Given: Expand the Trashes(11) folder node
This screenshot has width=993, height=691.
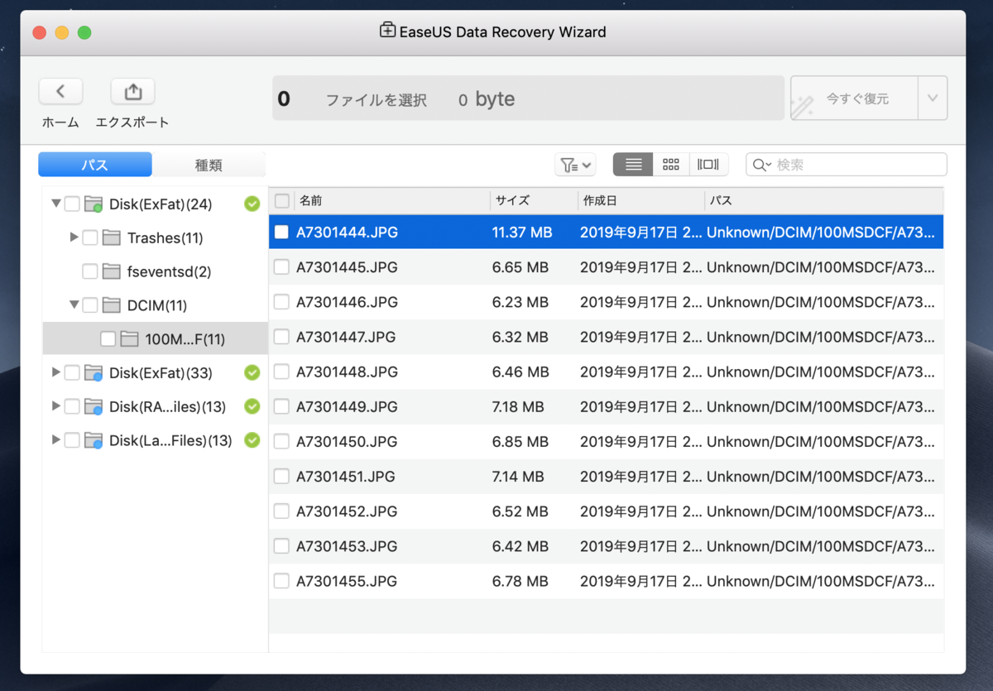Looking at the screenshot, I should [x=74, y=238].
